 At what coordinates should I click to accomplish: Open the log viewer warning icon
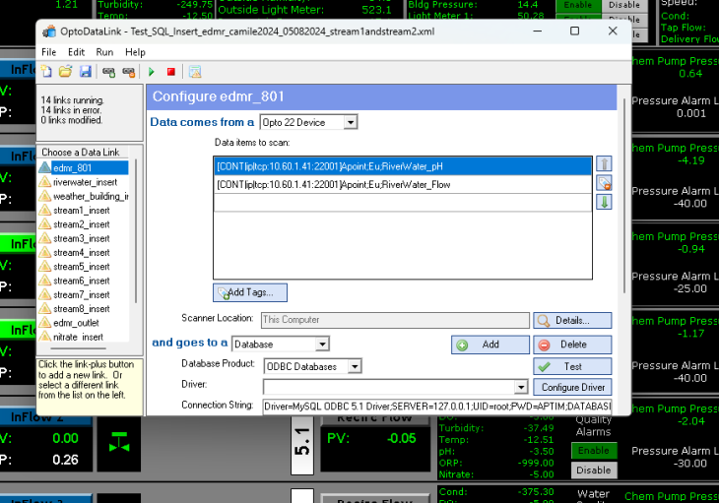pos(195,72)
